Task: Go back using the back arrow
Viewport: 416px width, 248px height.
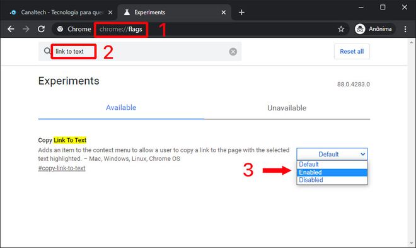Action: [x=11, y=29]
